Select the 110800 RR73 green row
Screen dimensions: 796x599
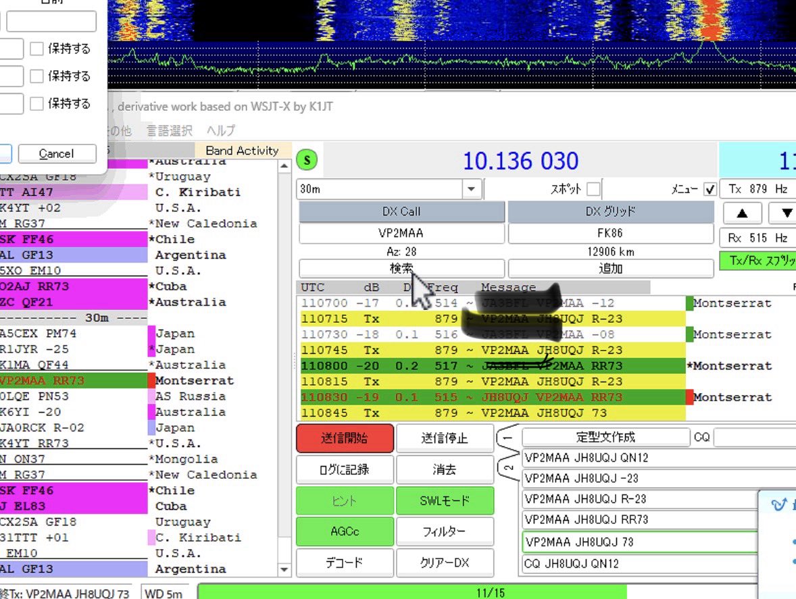pyautogui.click(x=493, y=366)
